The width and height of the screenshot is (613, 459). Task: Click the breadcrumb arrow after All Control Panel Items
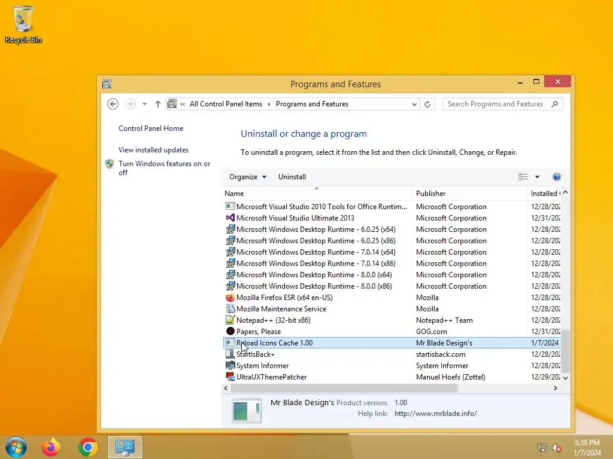pos(269,104)
